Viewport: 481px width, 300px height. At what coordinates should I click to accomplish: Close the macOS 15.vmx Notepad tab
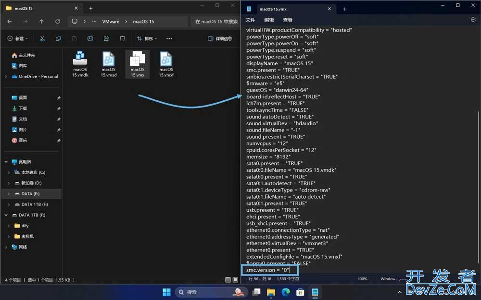(329, 9)
